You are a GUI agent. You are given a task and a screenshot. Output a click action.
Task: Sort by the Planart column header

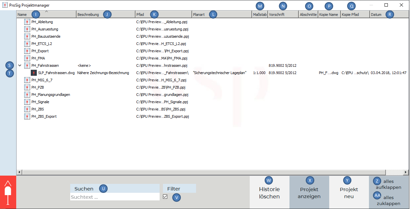coord(222,15)
